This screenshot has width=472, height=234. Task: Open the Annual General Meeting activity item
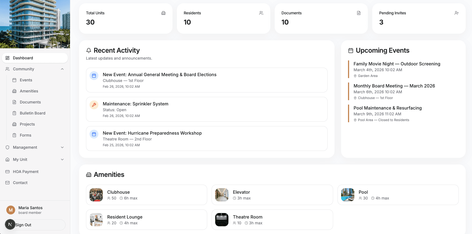point(207,80)
